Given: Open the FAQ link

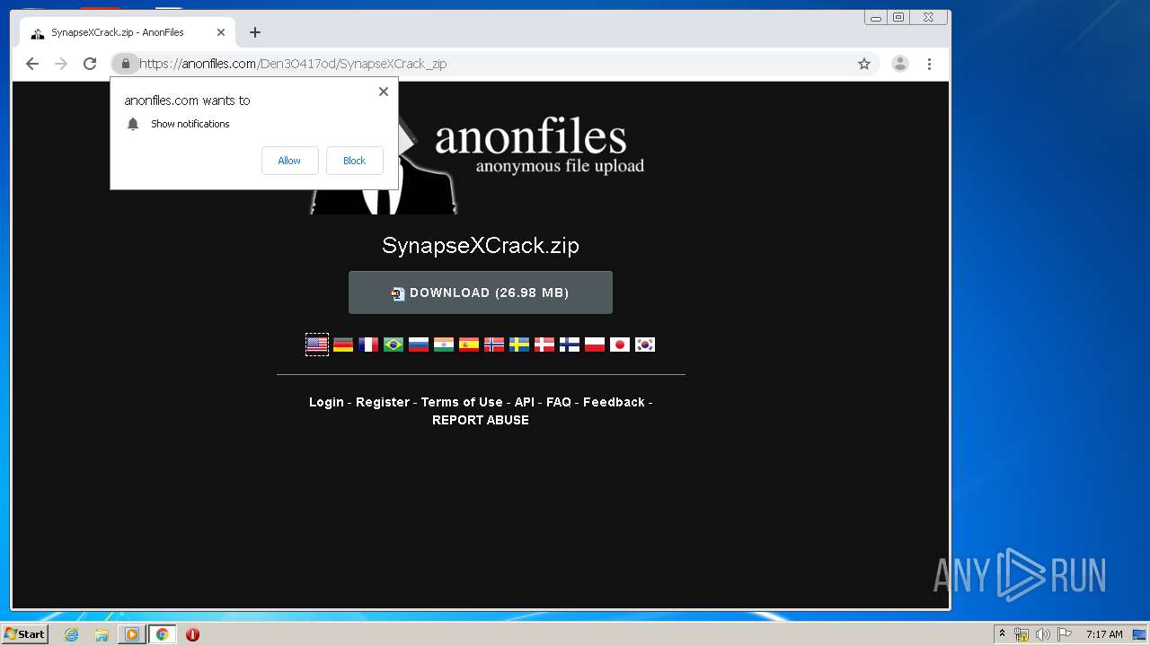Looking at the screenshot, I should coord(559,402).
